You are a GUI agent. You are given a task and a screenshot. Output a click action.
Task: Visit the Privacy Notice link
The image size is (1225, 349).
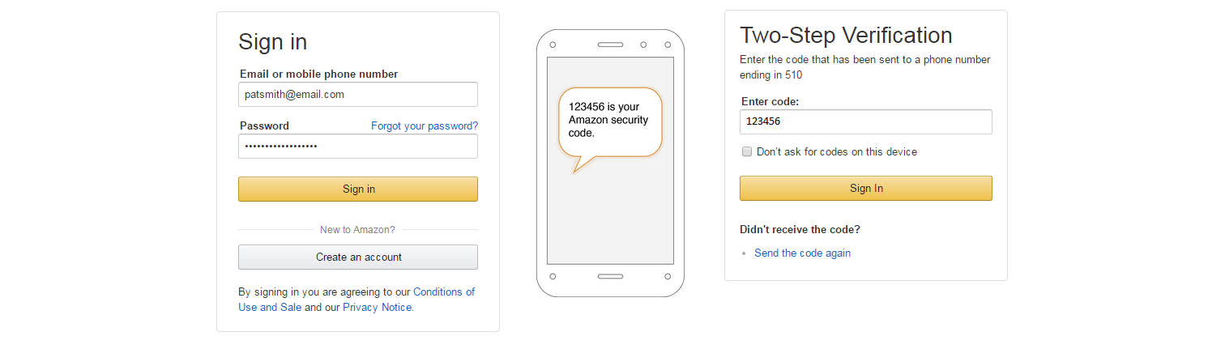coord(378,308)
